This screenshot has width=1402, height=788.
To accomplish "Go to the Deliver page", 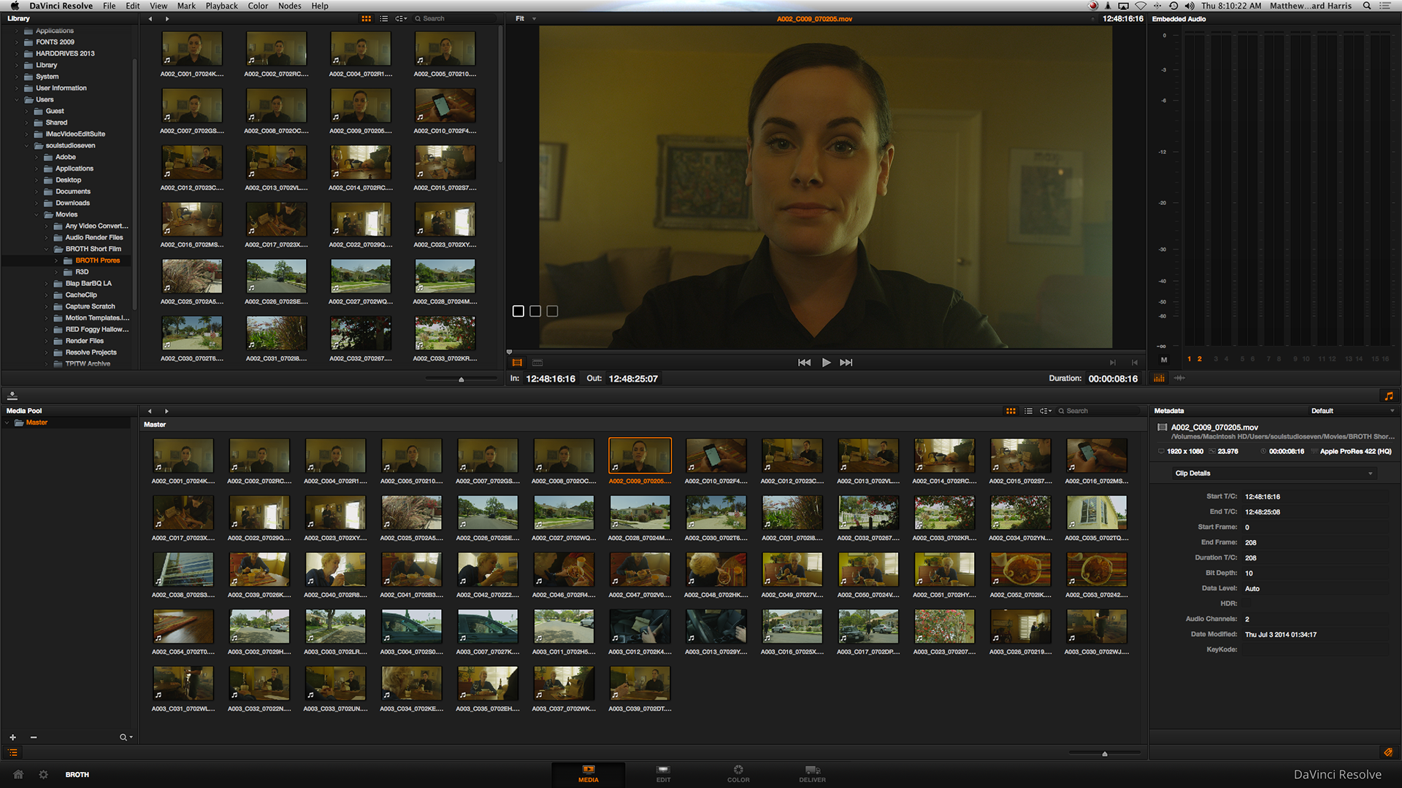I will [x=812, y=773].
